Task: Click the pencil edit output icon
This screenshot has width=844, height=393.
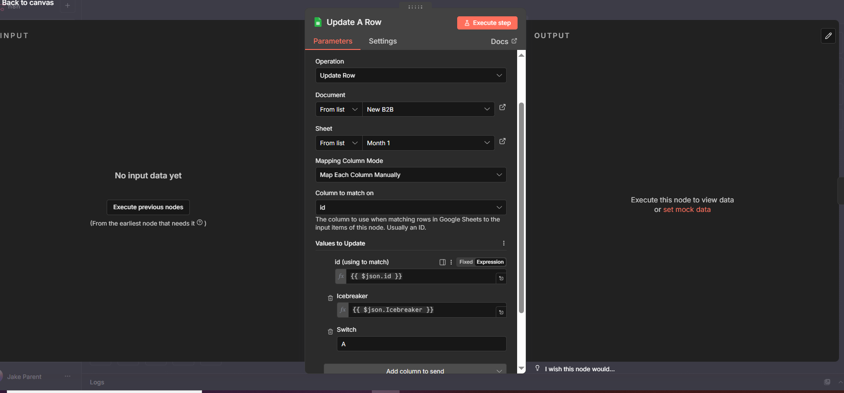Action: (x=828, y=36)
